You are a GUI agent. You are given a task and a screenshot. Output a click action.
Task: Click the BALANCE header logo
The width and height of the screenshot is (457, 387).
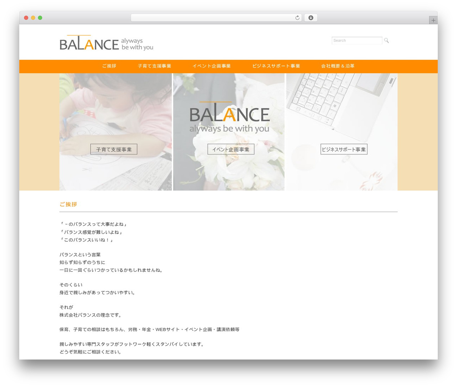pyautogui.click(x=106, y=43)
